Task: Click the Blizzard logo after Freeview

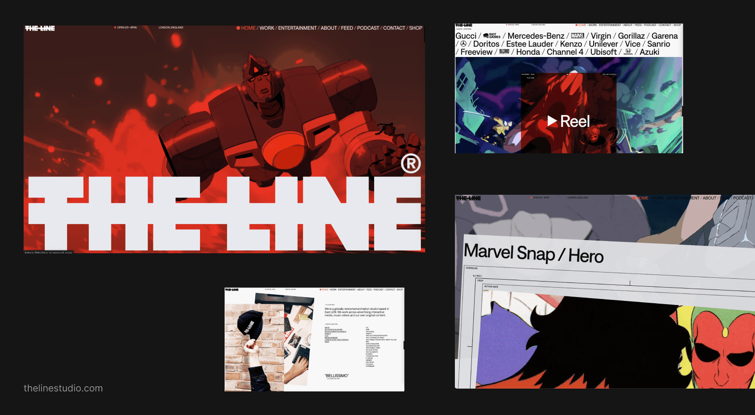Action: pyautogui.click(x=504, y=51)
